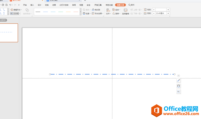Select slide 1 thumbnail in panel
201x119 pixels.
click(9, 33)
